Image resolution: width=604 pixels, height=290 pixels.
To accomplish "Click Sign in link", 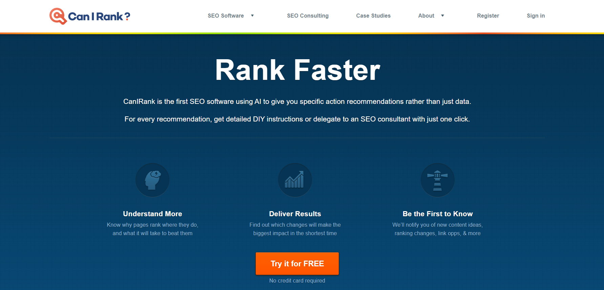I will click(x=536, y=16).
